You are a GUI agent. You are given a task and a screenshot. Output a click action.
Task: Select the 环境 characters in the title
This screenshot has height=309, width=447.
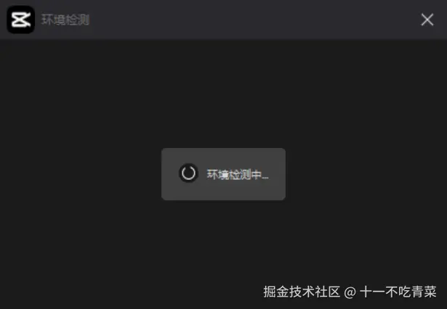53,20
